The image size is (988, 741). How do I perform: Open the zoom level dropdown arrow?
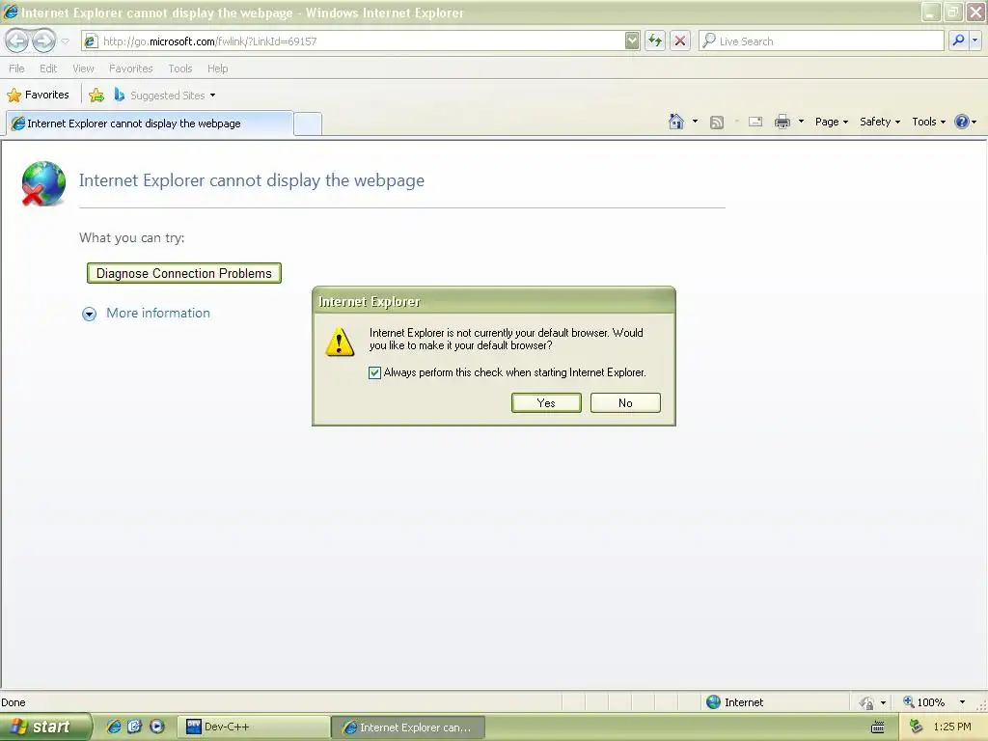(x=962, y=702)
